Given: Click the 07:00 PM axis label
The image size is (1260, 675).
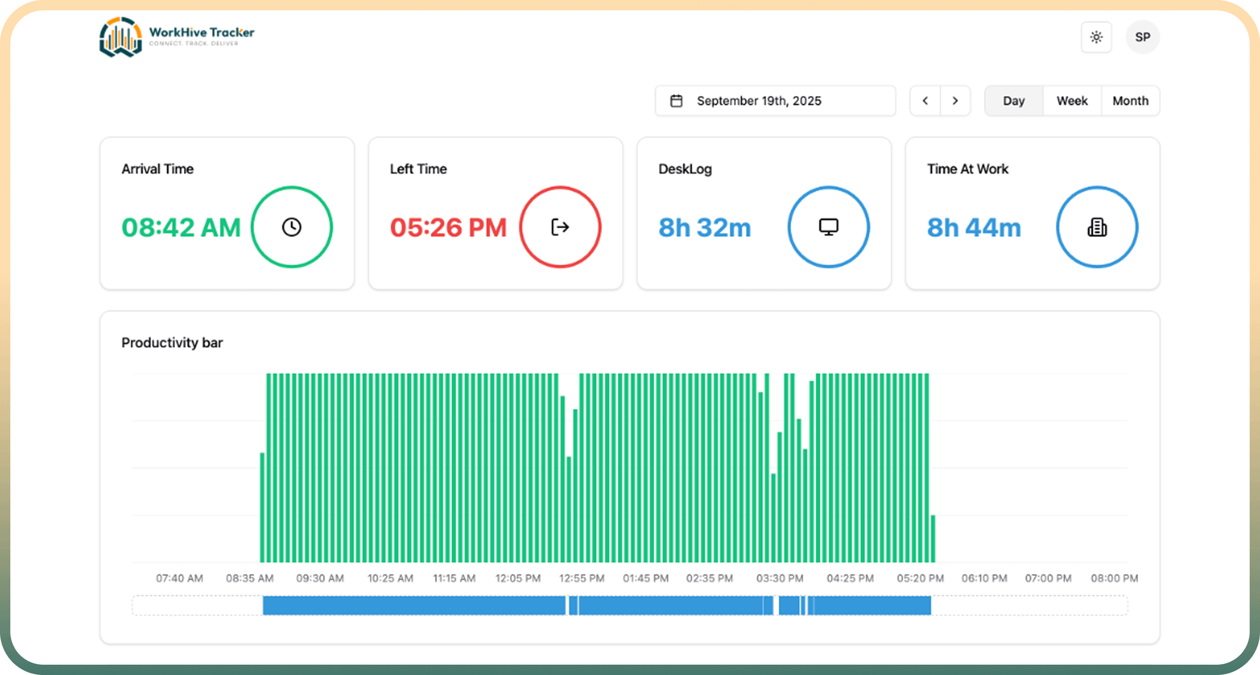Looking at the screenshot, I should 1048,578.
